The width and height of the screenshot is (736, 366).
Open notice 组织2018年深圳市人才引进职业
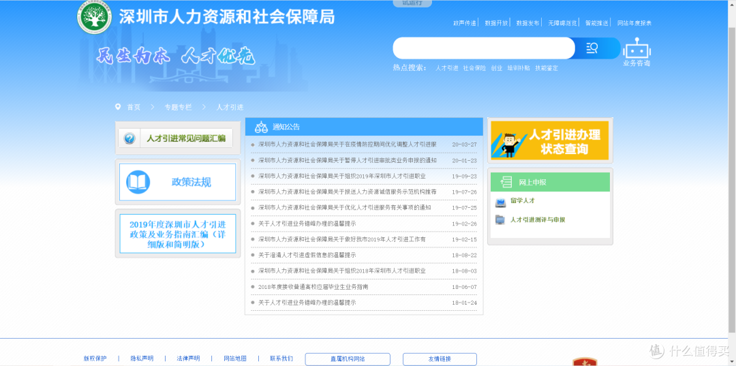pyautogui.click(x=341, y=271)
